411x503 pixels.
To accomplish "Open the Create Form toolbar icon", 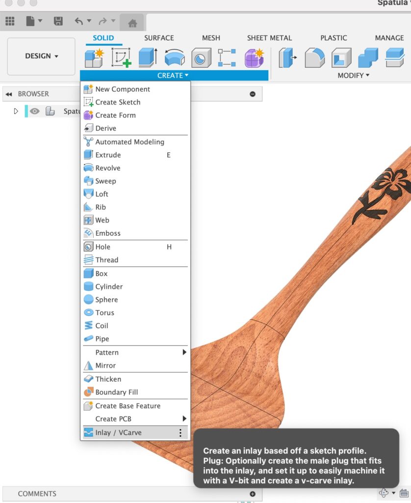I will [254, 57].
